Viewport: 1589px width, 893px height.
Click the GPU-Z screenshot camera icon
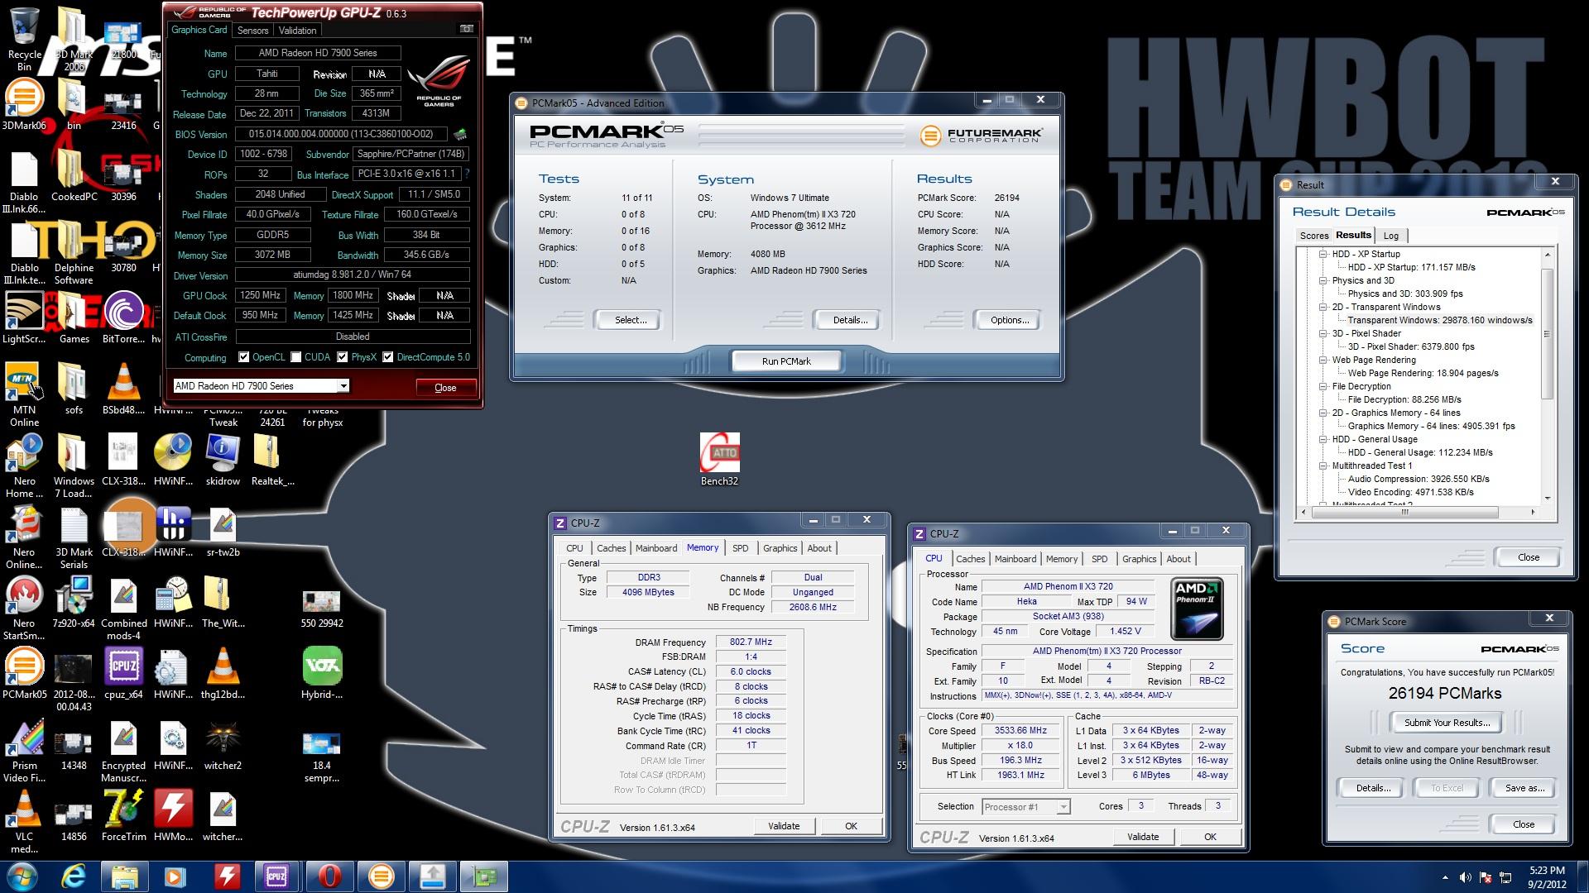[467, 29]
